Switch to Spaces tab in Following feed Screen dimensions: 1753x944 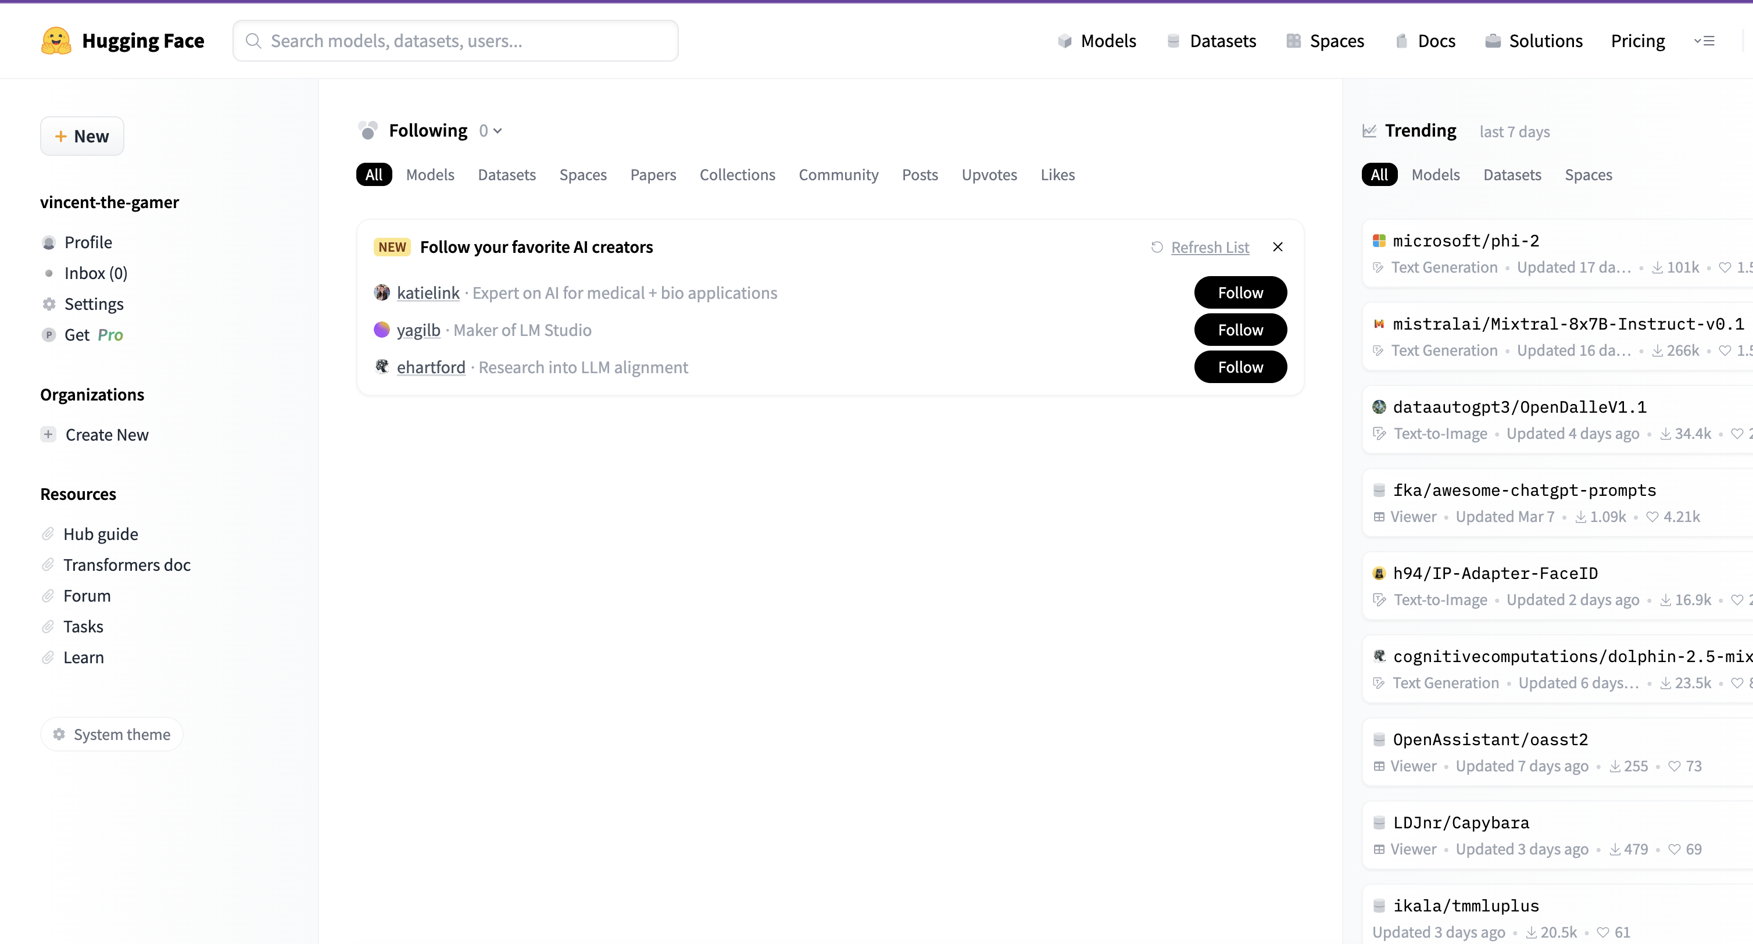click(x=583, y=175)
